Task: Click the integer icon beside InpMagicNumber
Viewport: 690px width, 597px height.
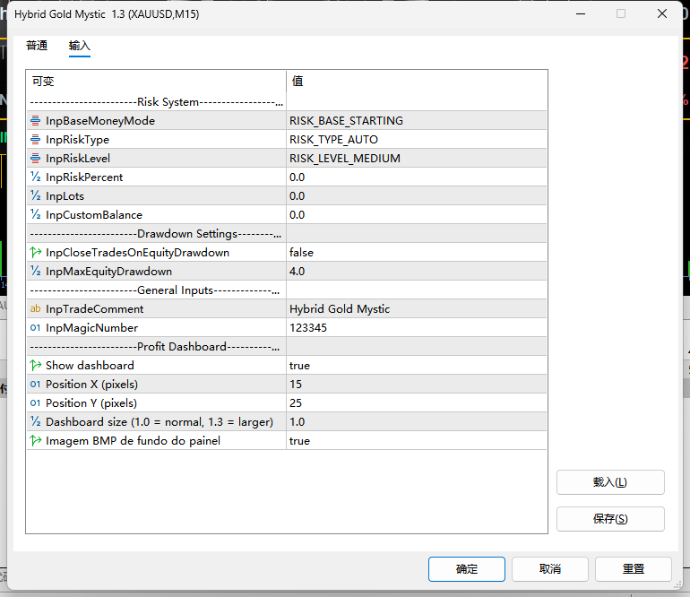Action: coord(35,327)
